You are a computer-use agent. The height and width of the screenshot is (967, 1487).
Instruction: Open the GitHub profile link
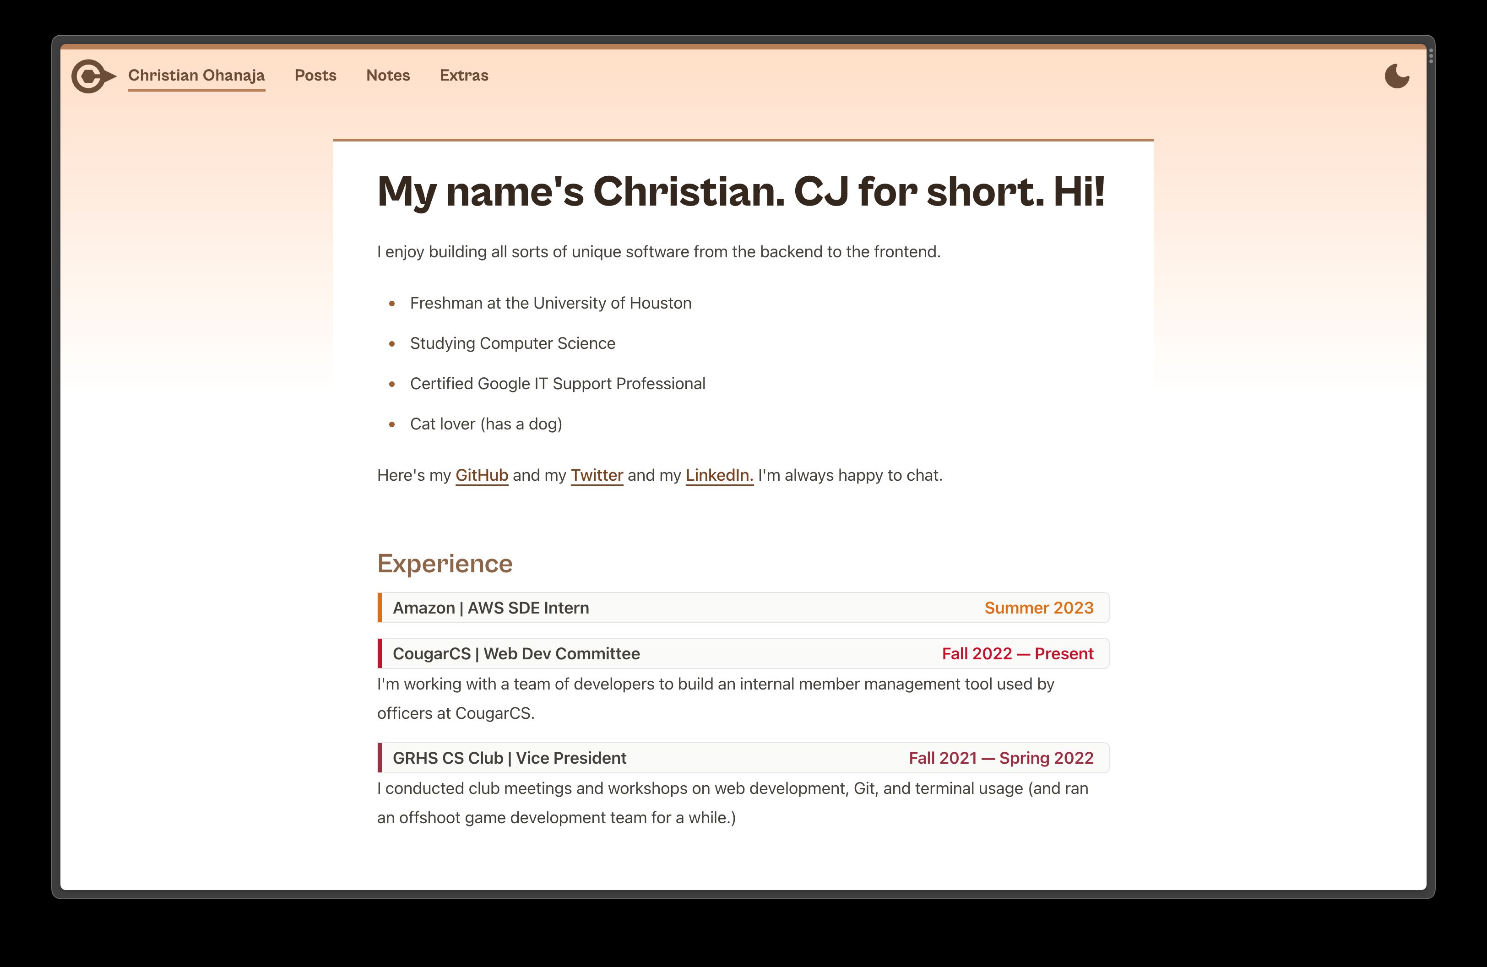(481, 475)
